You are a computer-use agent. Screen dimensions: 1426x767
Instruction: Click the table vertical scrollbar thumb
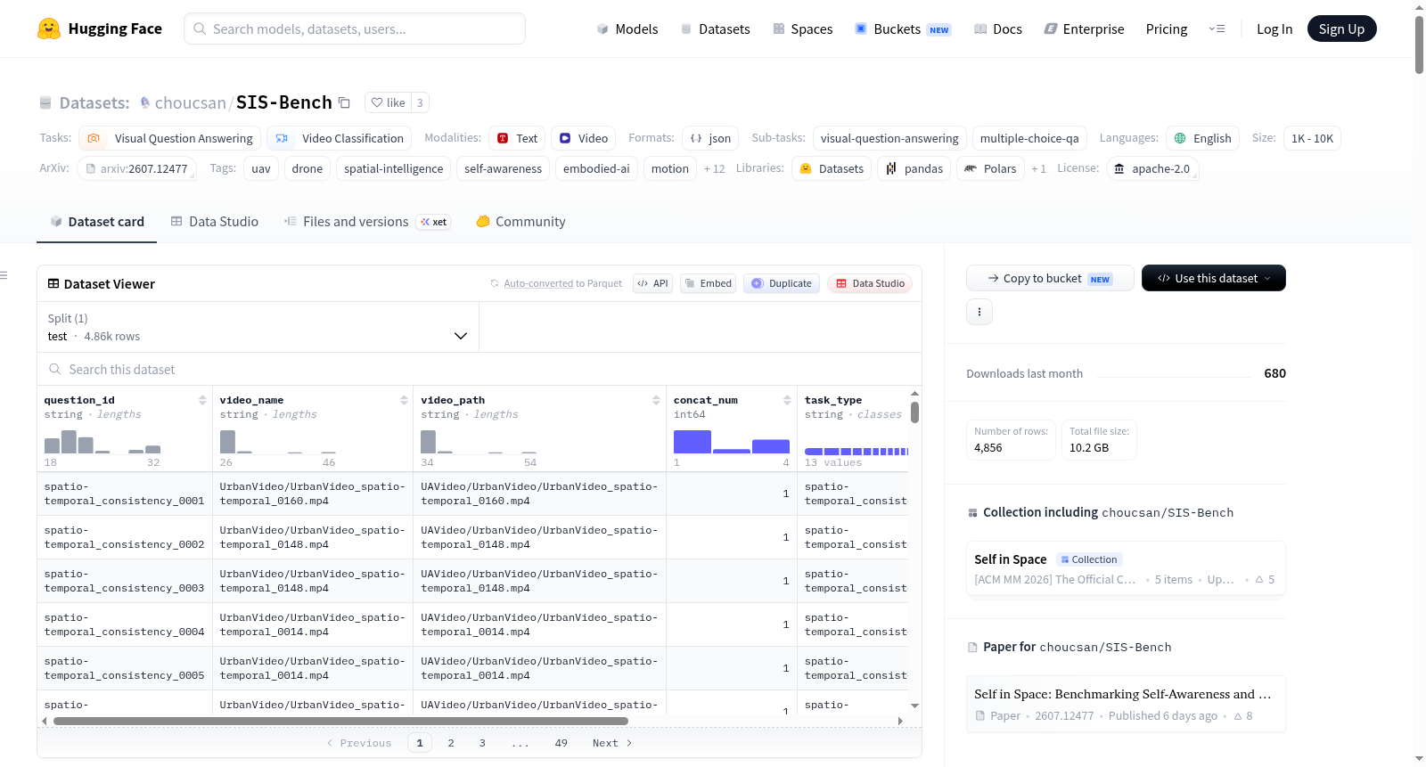coord(914,412)
